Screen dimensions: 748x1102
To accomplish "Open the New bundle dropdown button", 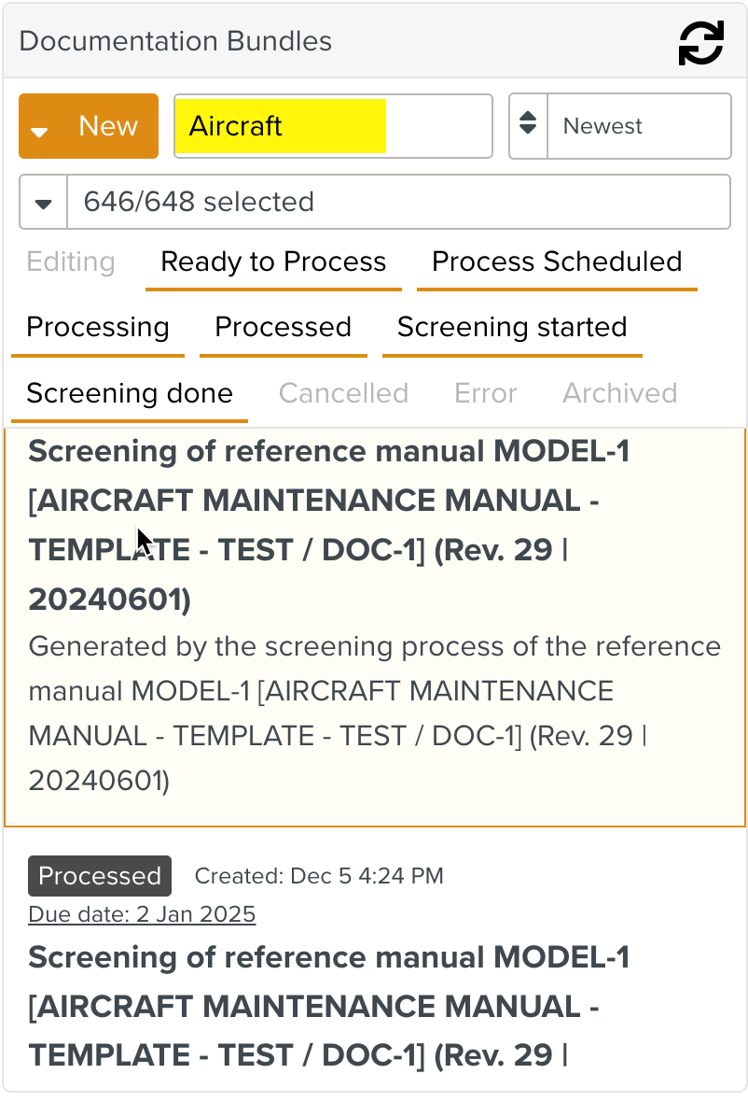I will tap(89, 126).
